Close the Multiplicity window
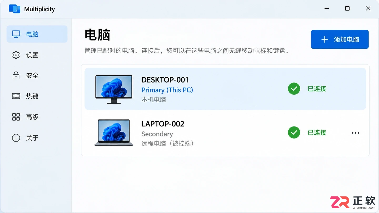The width and height of the screenshot is (379, 213). tap(368, 9)
